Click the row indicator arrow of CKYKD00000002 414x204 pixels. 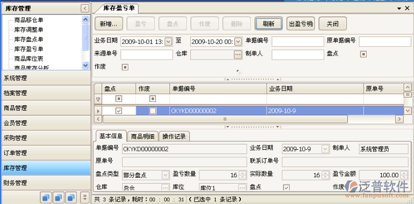[x=98, y=111]
